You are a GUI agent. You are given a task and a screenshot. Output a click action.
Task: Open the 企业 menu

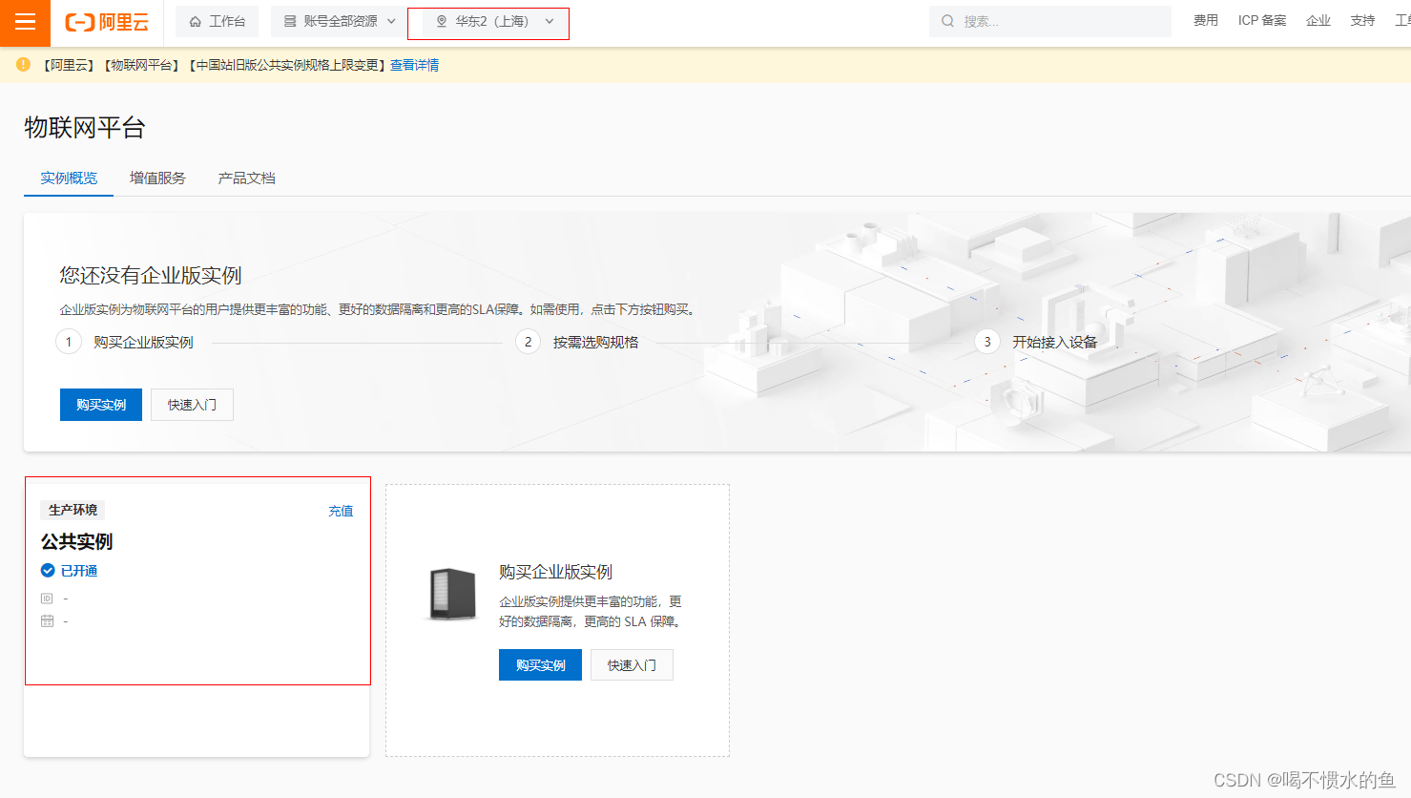click(x=1318, y=21)
